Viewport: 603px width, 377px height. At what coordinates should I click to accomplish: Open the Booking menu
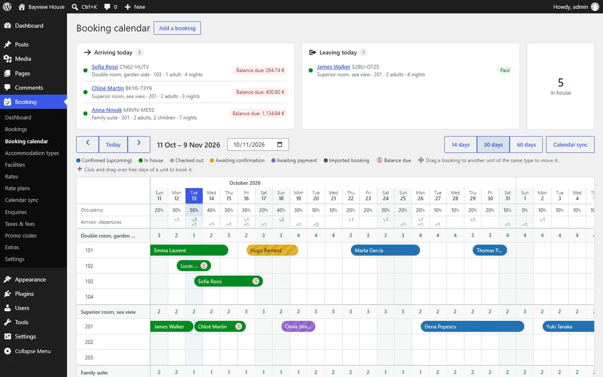click(33, 102)
